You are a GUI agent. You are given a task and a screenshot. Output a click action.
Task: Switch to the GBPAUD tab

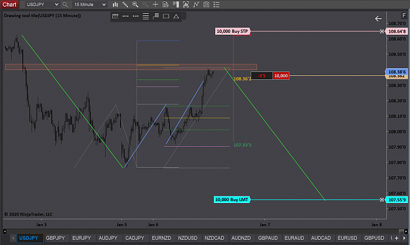point(268,238)
